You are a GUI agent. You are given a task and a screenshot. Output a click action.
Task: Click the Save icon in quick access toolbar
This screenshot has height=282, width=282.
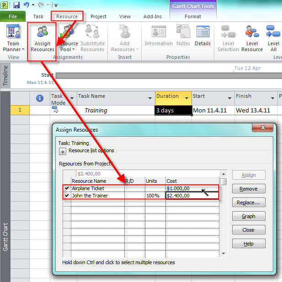pyautogui.click(x=16, y=5)
